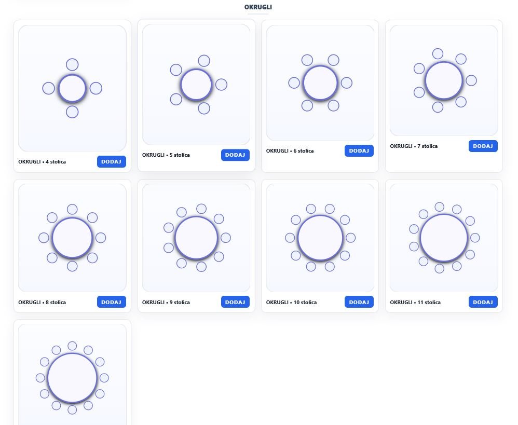Viewport: 518px width, 425px height.
Task: Click the 9-chair round table diagram
Action: (196, 238)
